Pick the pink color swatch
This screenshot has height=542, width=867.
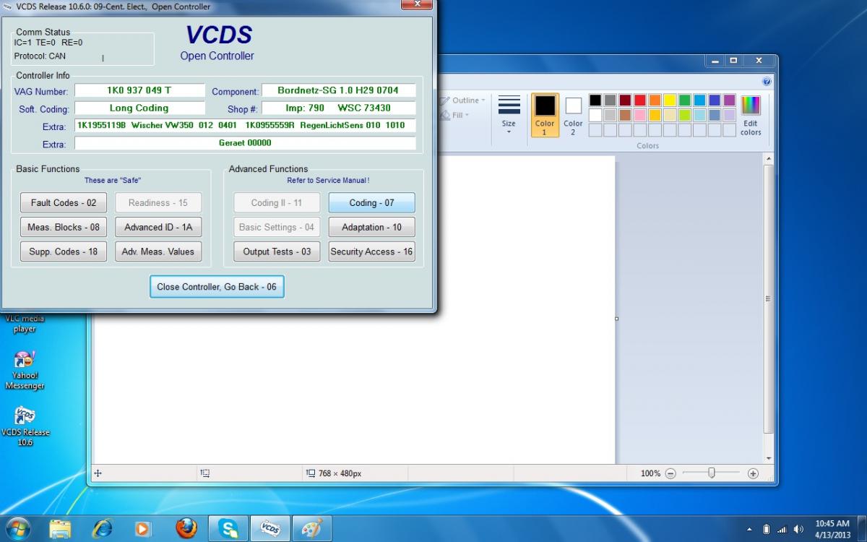[640, 115]
